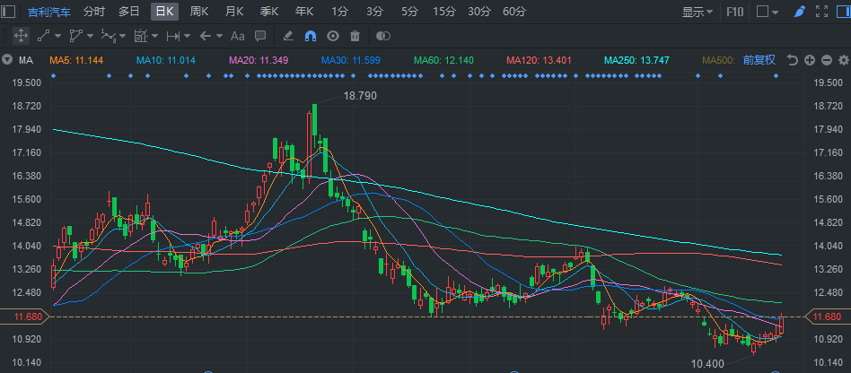Select the arrow annotation tool
851x373 pixels.
point(206,37)
